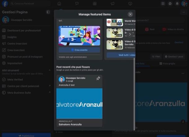
Task: Select Giuseppe Servidio page in sidebar
Action: 26,20
